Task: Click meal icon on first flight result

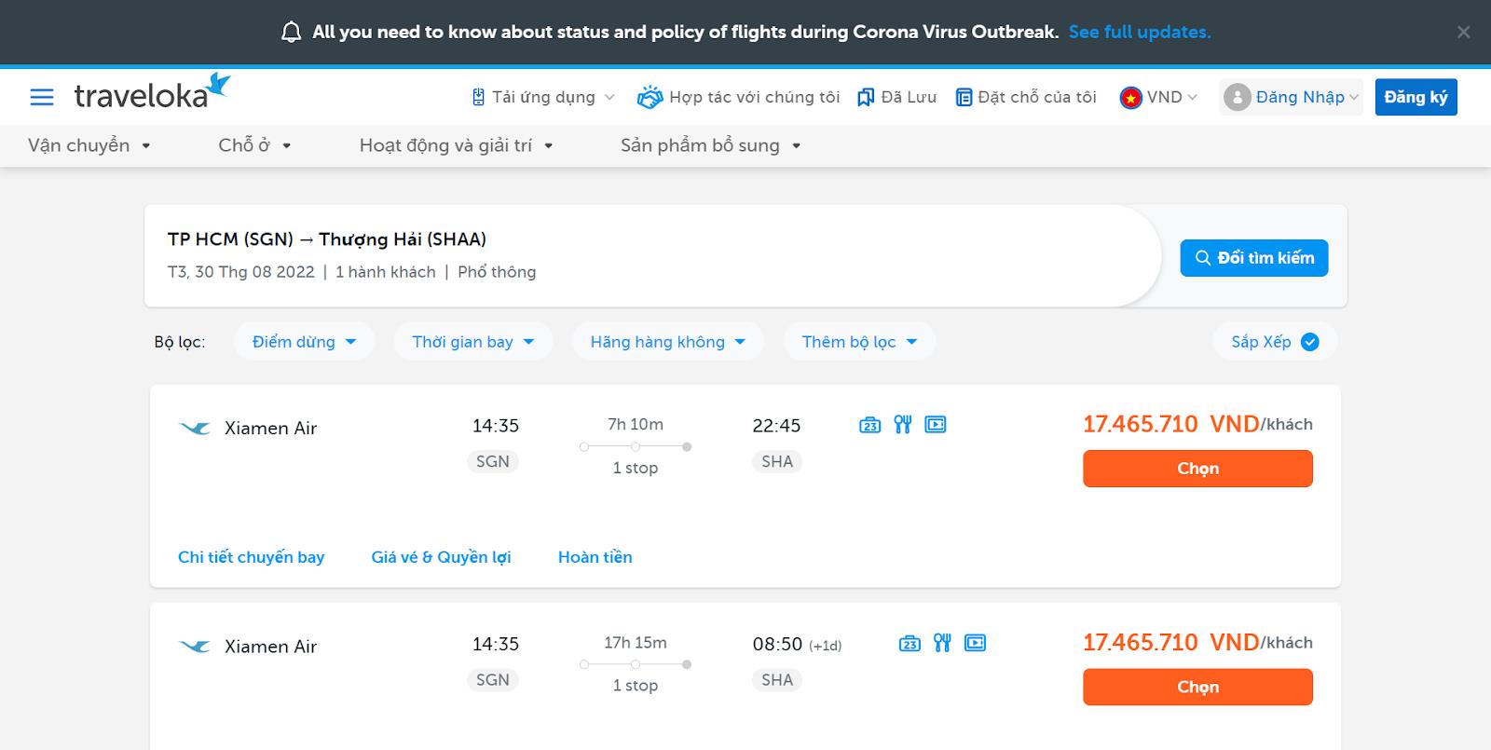Action: tap(902, 425)
